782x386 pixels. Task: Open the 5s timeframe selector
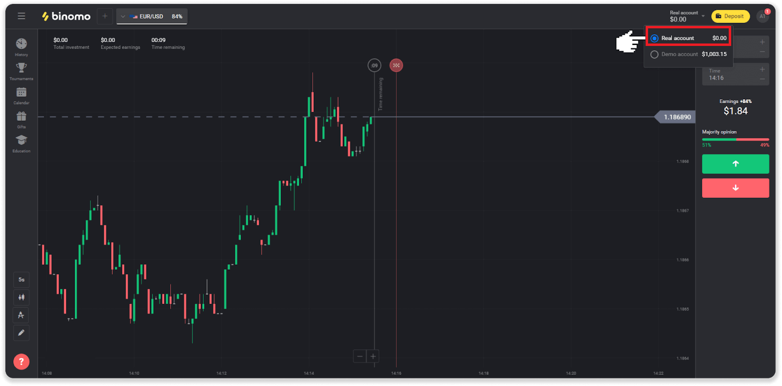(x=21, y=279)
